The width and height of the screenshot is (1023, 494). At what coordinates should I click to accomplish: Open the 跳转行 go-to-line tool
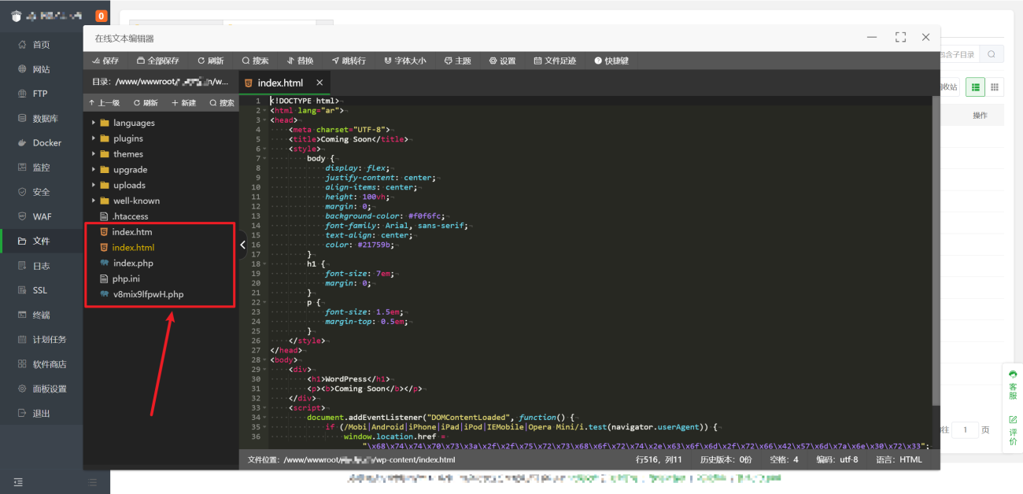349,61
